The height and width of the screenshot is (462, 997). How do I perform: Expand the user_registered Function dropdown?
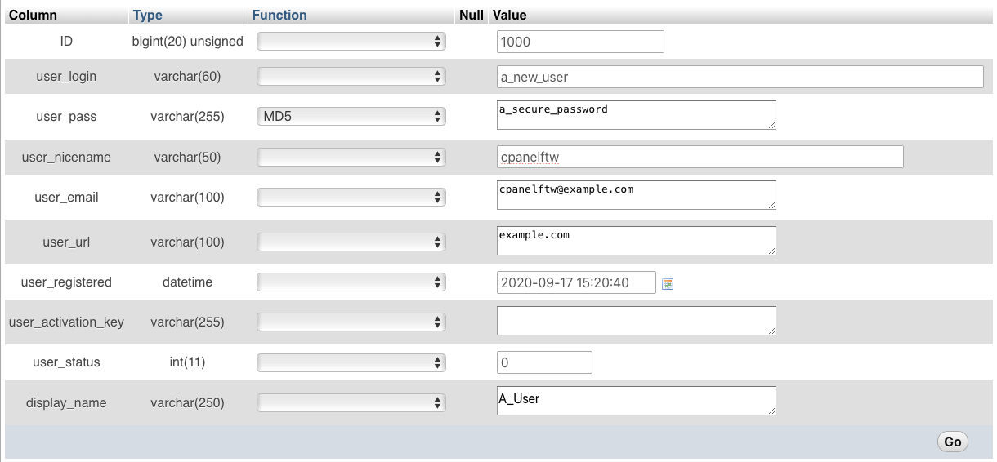pyautogui.click(x=351, y=282)
